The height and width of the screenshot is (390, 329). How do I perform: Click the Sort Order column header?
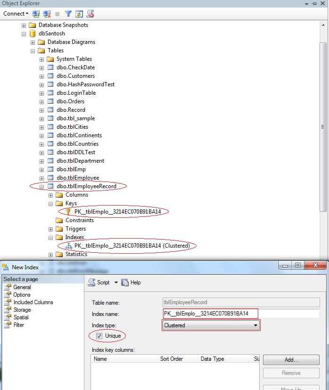click(x=178, y=359)
